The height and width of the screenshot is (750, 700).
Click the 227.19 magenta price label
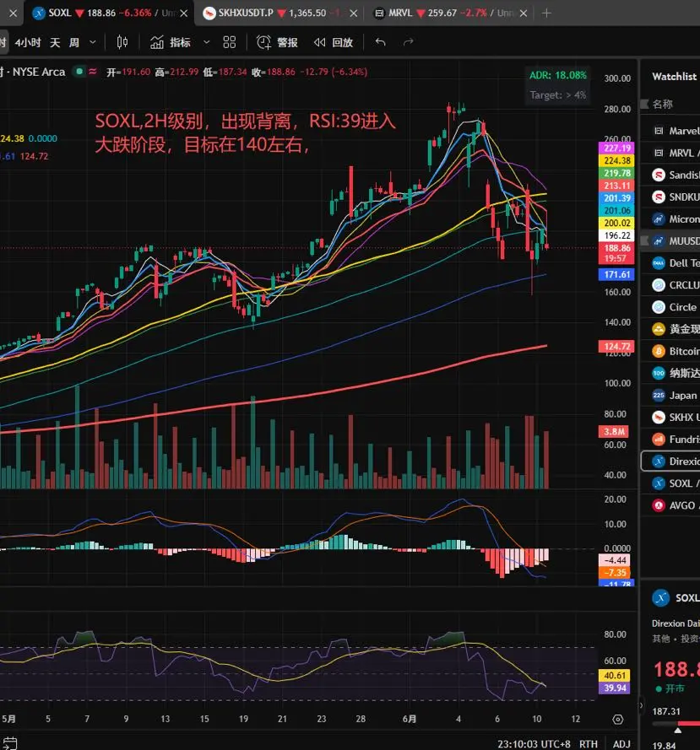[616, 148]
